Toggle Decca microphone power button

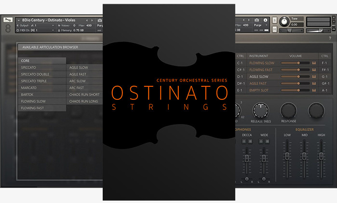[x=244, y=141]
